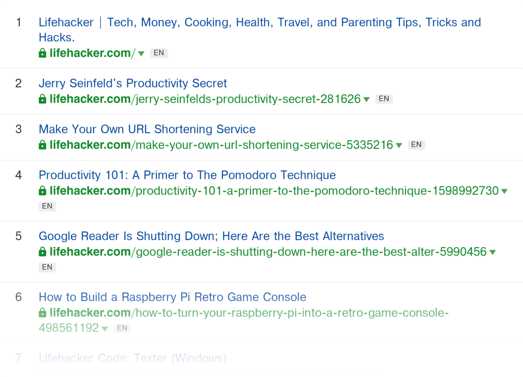Open Jerry Seinfeld's Productivity Secret link
Screen dimensions: 523x377
pos(133,83)
